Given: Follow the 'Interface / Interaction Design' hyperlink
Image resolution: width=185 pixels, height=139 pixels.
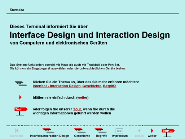Looking at the screenshot, I should coord(57,86).
